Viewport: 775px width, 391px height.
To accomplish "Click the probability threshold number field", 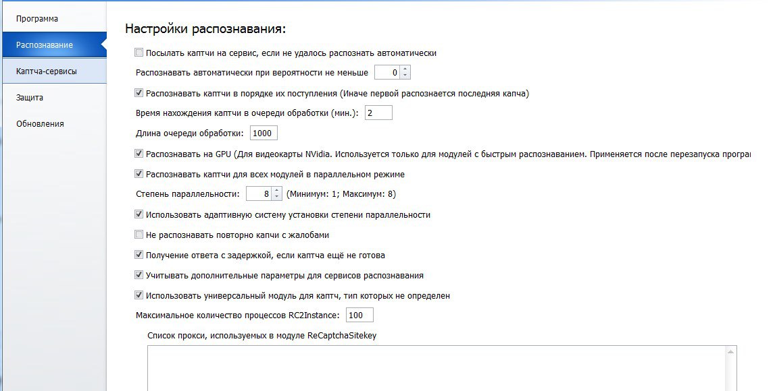I will pyautogui.click(x=388, y=73).
